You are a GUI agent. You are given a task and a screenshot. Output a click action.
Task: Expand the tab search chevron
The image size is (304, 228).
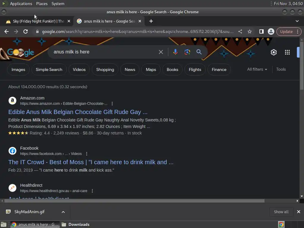pos(297,21)
